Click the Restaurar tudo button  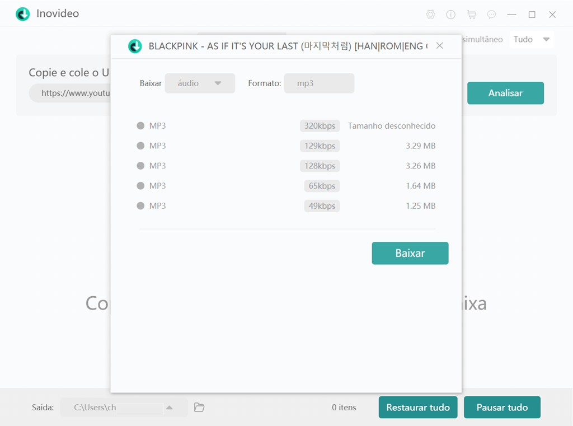click(x=418, y=408)
